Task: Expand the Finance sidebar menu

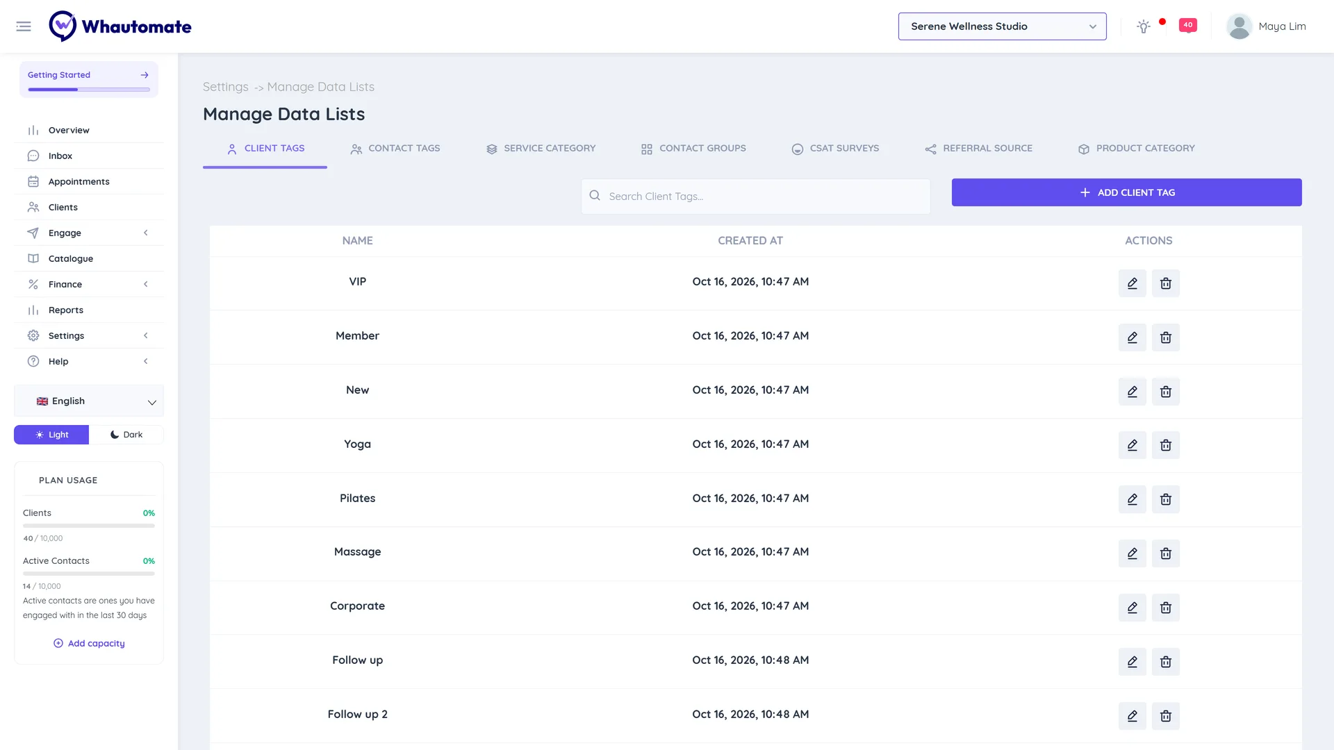Action: pyautogui.click(x=89, y=284)
